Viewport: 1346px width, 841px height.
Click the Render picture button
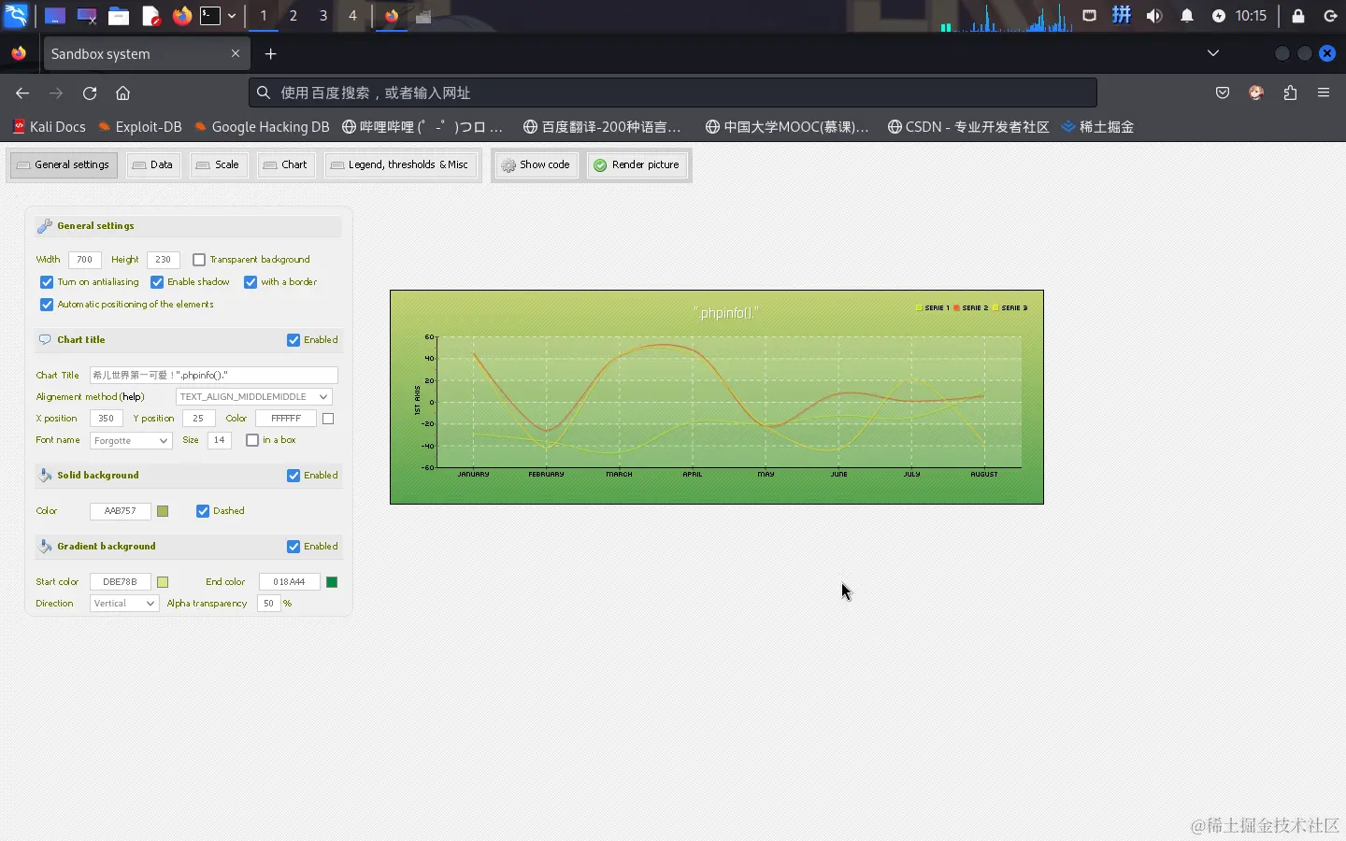coord(637,165)
